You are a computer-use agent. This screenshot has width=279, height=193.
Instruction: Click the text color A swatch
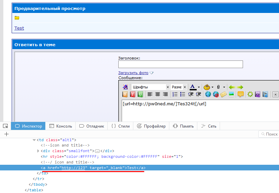pos(193,87)
